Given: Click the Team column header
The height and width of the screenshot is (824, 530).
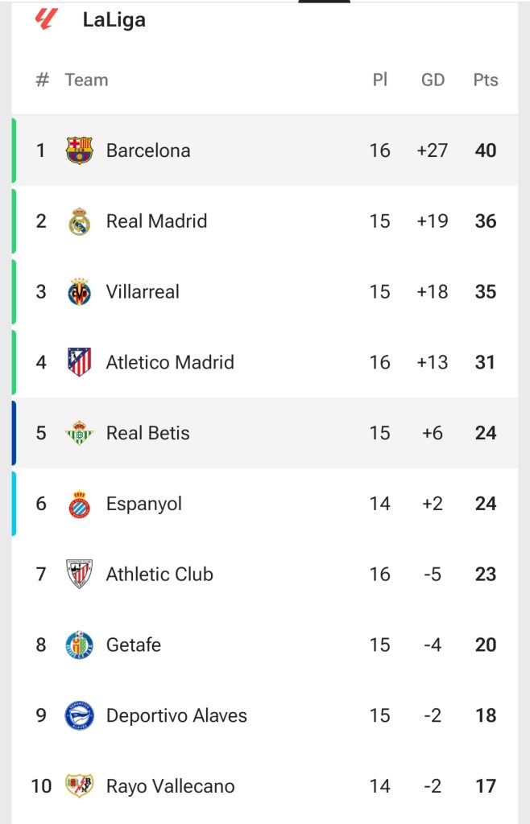Looking at the screenshot, I should [x=86, y=80].
